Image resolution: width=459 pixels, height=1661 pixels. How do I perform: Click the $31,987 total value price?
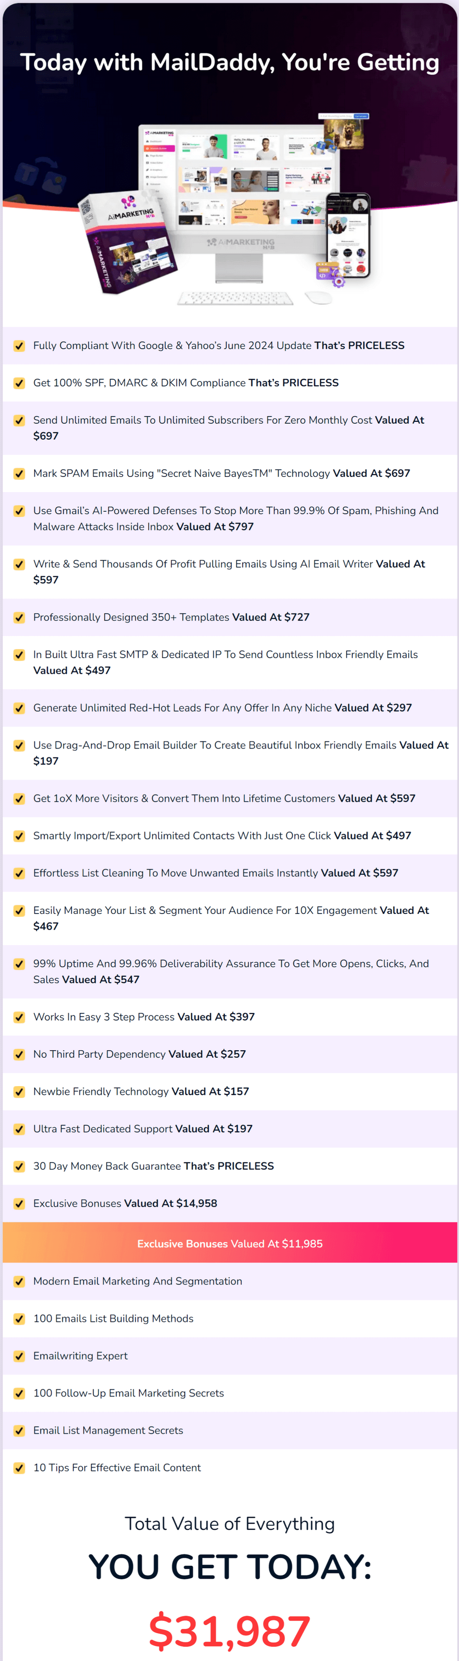click(x=229, y=1631)
